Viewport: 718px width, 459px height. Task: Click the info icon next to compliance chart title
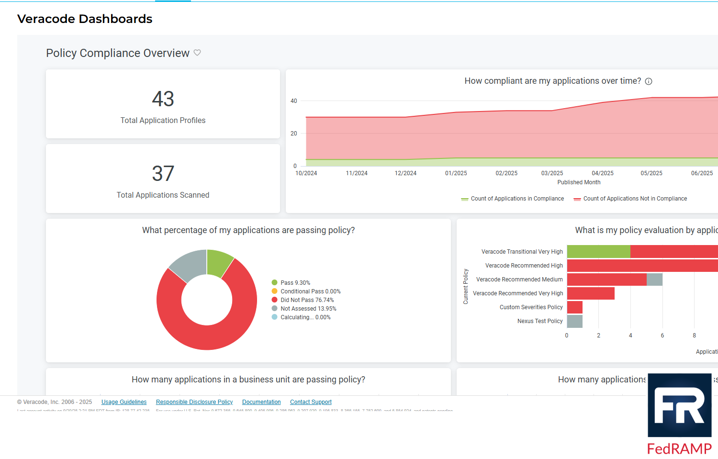(x=649, y=81)
